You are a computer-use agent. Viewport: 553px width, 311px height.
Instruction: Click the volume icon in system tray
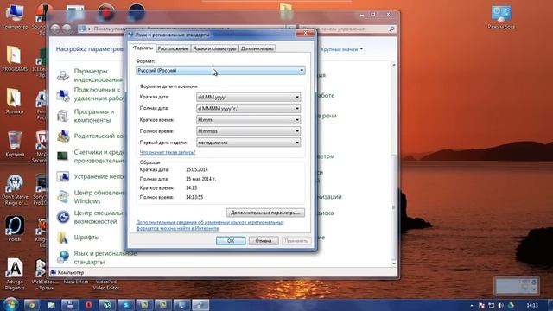click(x=501, y=305)
